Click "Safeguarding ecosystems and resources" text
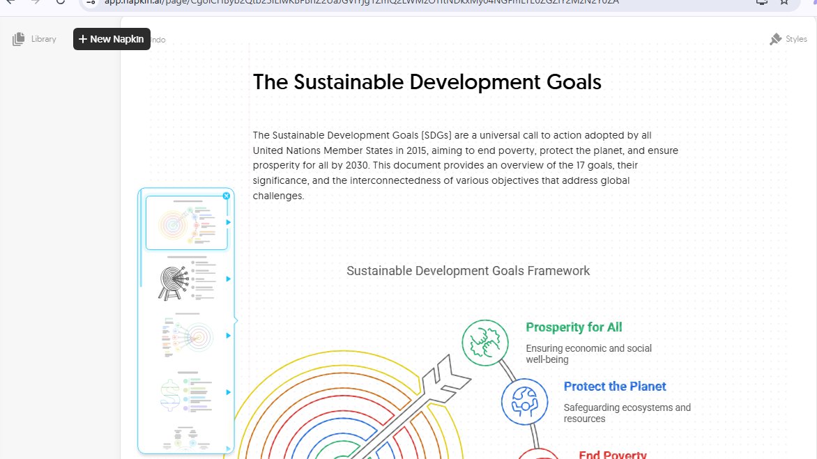 click(627, 413)
